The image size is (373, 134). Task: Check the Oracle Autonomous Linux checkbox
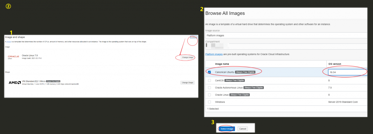tap(209, 88)
